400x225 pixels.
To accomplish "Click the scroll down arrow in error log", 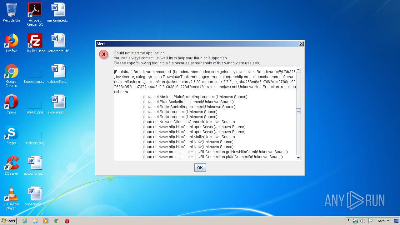I will 298,157.
